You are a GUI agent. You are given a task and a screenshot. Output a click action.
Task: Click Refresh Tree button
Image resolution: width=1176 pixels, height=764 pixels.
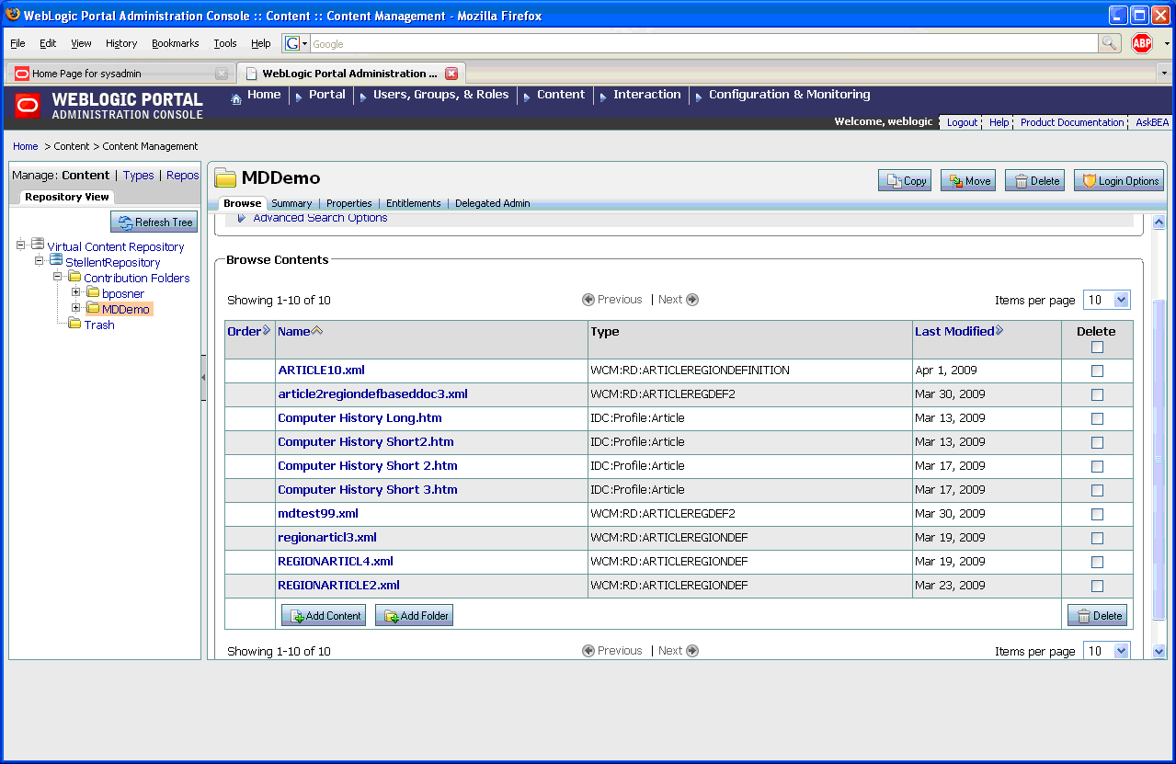pos(154,222)
